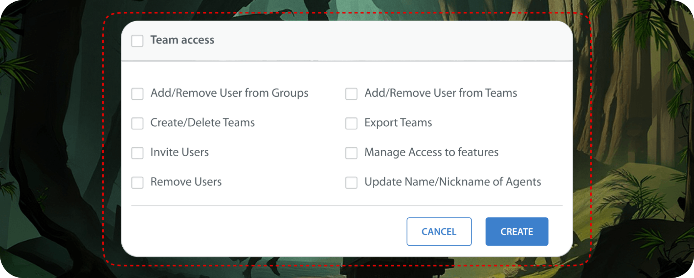
Task: Click the CANCEL button
Action: [439, 231]
